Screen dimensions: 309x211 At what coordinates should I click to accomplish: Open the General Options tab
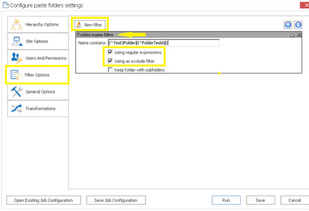coord(38,92)
